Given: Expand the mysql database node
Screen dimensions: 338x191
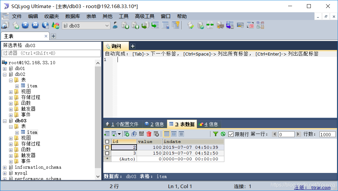Looking at the screenshot, I should click(5, 173).
